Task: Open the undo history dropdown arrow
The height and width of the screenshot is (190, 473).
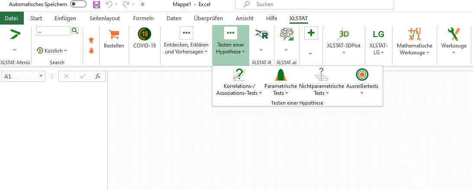Action: click(x=116, y=4)
